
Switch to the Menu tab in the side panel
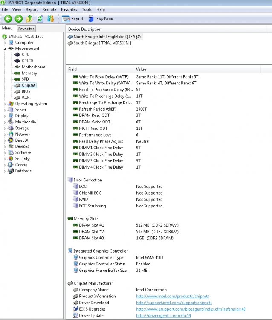point(7,28)
